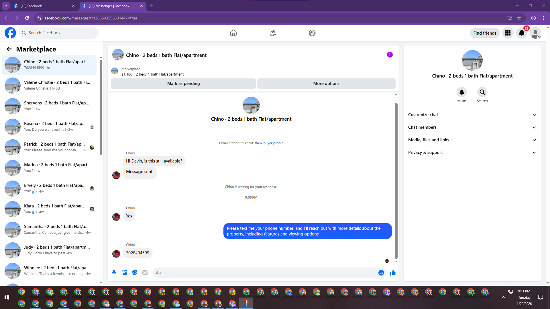Open the Windows Start menu
This screenshot has width=550, height=309.
(7, 298)
